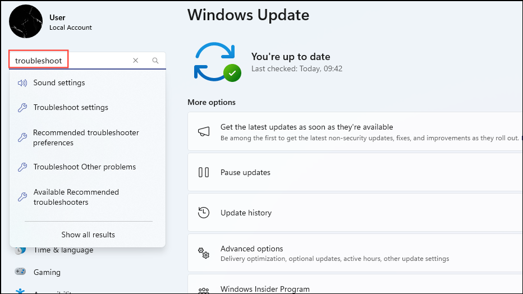This screenshot has height=294, width=523.
Task: Open the Gaming sidebar section
Action: 47,272
